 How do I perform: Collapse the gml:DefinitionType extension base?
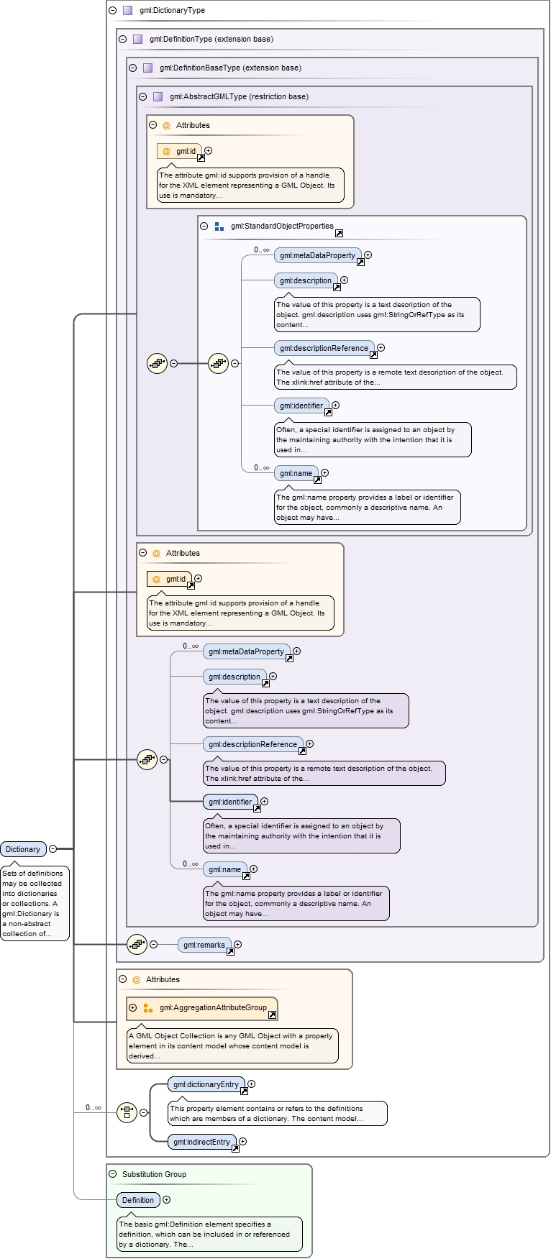point(122,40)
